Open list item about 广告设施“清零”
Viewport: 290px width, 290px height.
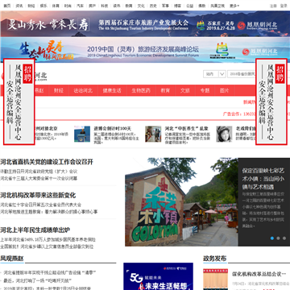point(50,273)
